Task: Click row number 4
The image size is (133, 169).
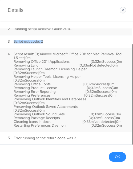Action: pyautogui.click(x=9, y=54)
